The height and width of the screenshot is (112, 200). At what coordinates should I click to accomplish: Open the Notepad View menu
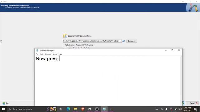(55, 54)
